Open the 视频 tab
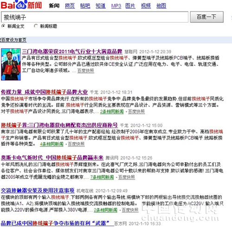Viewport: 232px width, 227px height. [x=146, y=6]
